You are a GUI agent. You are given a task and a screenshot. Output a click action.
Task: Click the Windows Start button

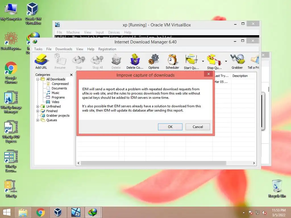tap(7, 212)
